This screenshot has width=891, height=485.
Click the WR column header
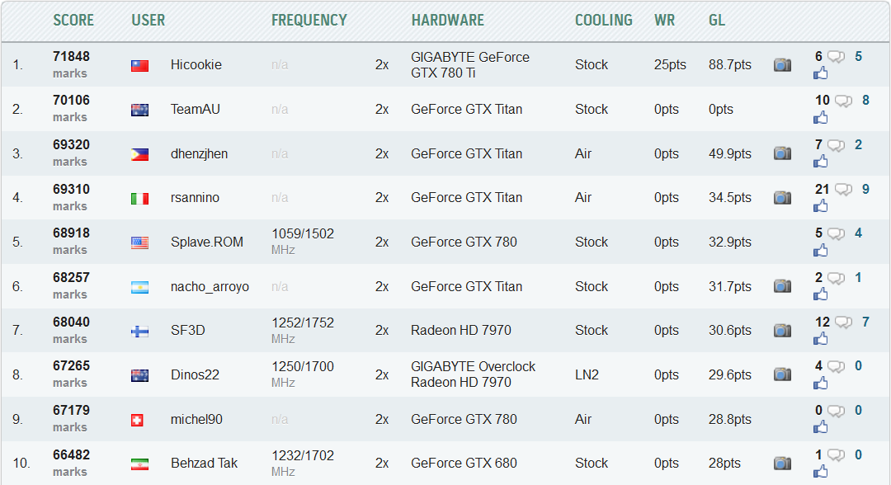point(665,21)
